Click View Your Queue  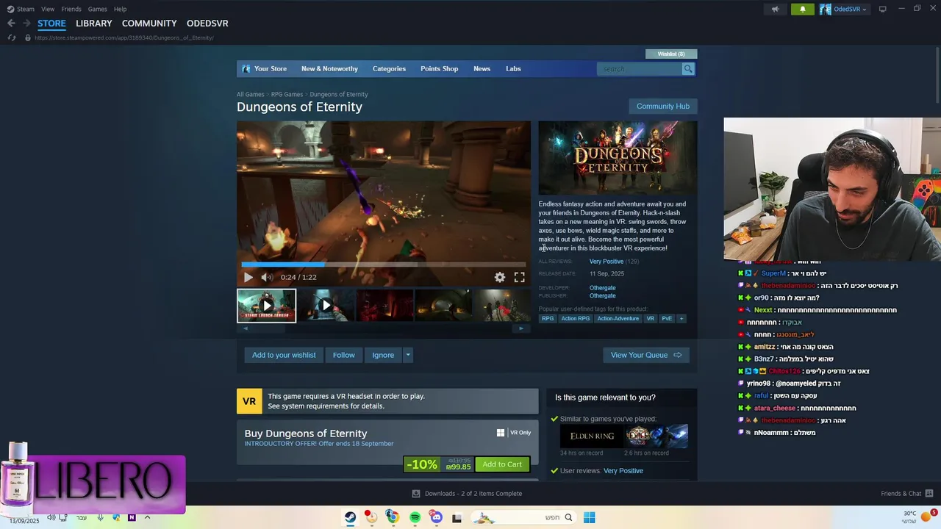tap(646, 355)
